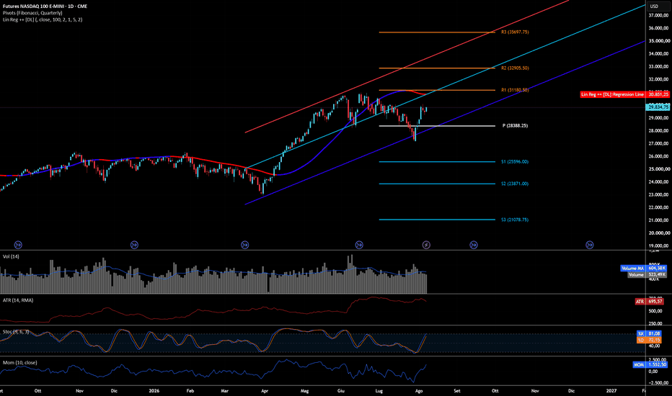
Task: Click the 33.000,00 price axis label
Action: (659, 67)
